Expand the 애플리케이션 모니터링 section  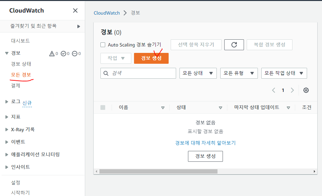(7, 155)
